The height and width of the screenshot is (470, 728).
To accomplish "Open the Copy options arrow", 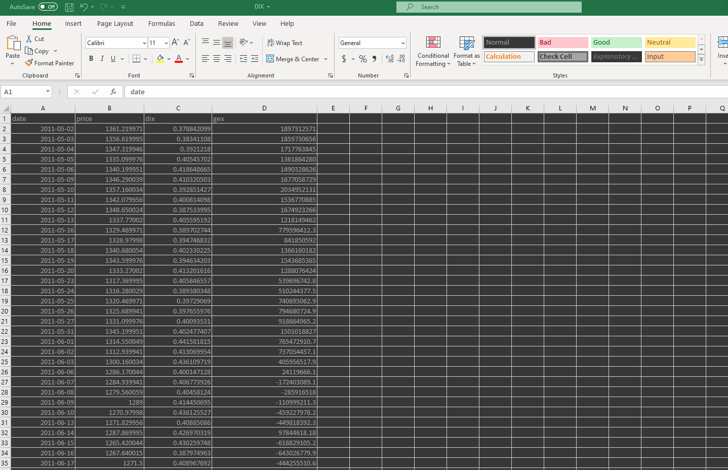I will 55,51.
